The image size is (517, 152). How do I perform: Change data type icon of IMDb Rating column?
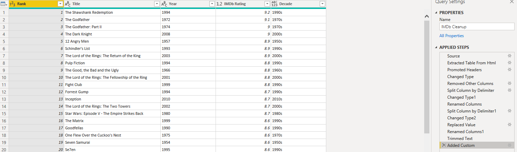coord(220,4)
